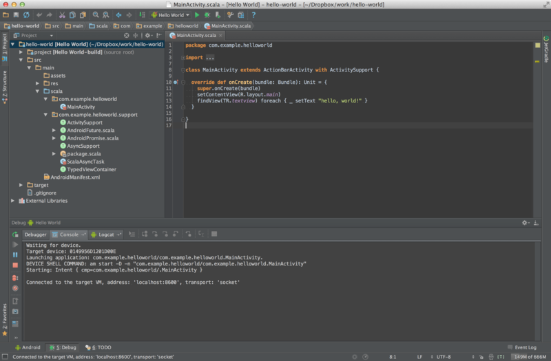Switch to the Console tab
This screenshot has height=361, width=551.
pos(68,234)
